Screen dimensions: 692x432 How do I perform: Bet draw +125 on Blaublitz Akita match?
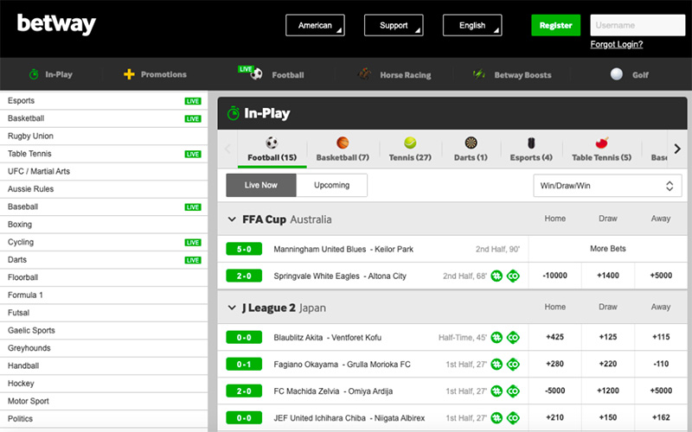pyautogui.click(x=608, y=337)
